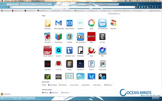Open the Google Calendar app icon

pos(70,23)
